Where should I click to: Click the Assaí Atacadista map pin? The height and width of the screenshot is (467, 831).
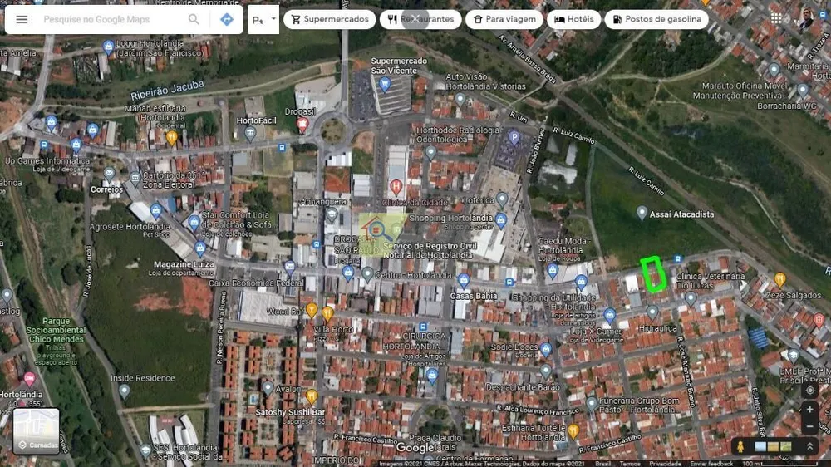[x=642, y=213]
